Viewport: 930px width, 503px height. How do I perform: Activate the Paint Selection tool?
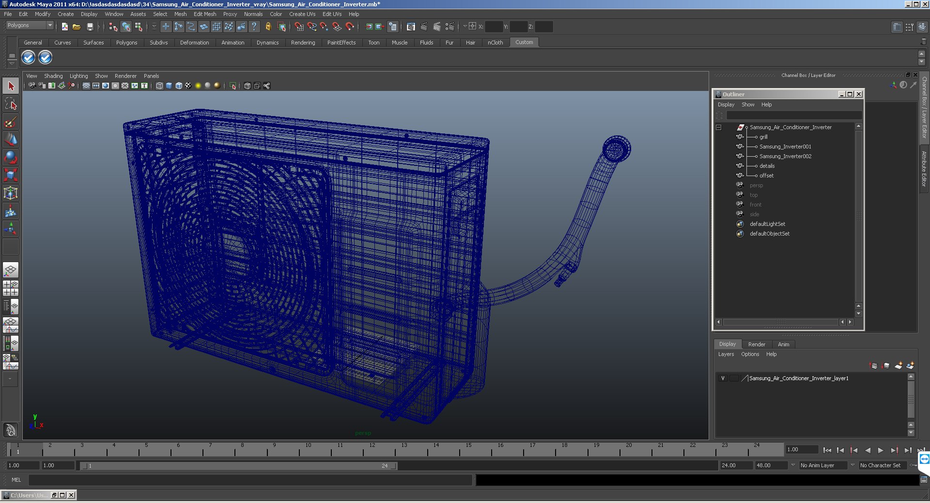tap(11, 122)
